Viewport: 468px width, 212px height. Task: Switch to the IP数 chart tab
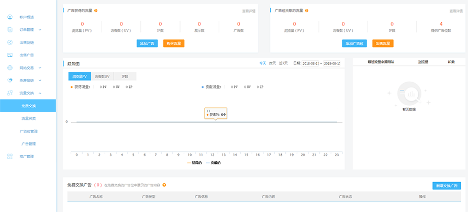tap(125, 76)
